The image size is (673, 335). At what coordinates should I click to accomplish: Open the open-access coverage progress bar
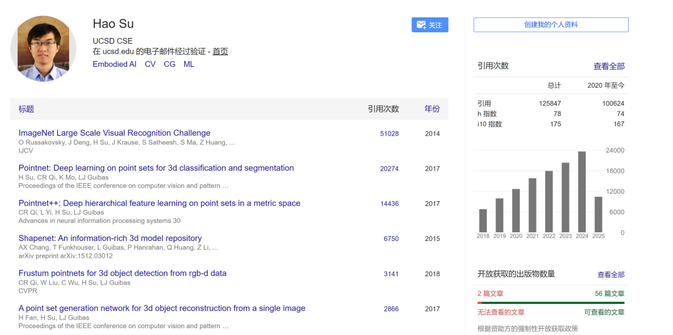coord(551,303)
